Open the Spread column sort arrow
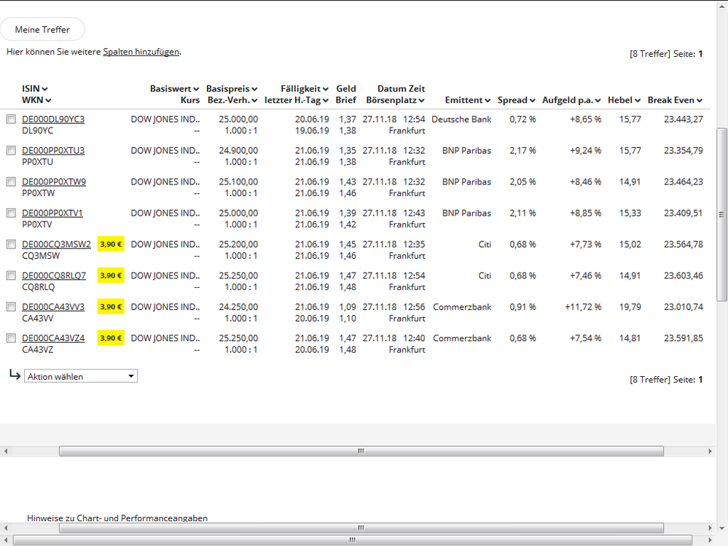Viewport: 728px width, 546px height. (x=533, y=101)
